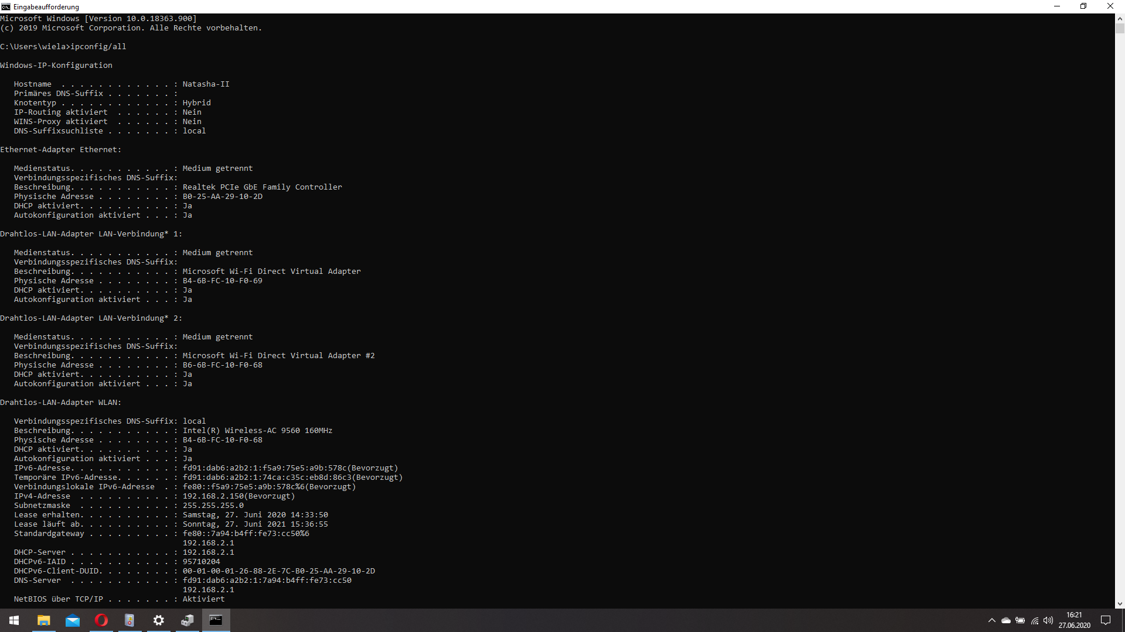The width and height of the screenshot is (1125, 632).
Task: Click the battery power status icon
Action: click(1020, 620)
